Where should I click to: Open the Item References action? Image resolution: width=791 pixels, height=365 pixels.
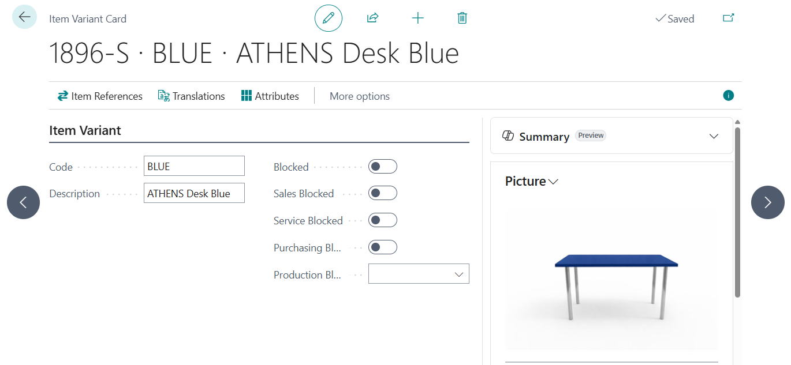(100, 96)
